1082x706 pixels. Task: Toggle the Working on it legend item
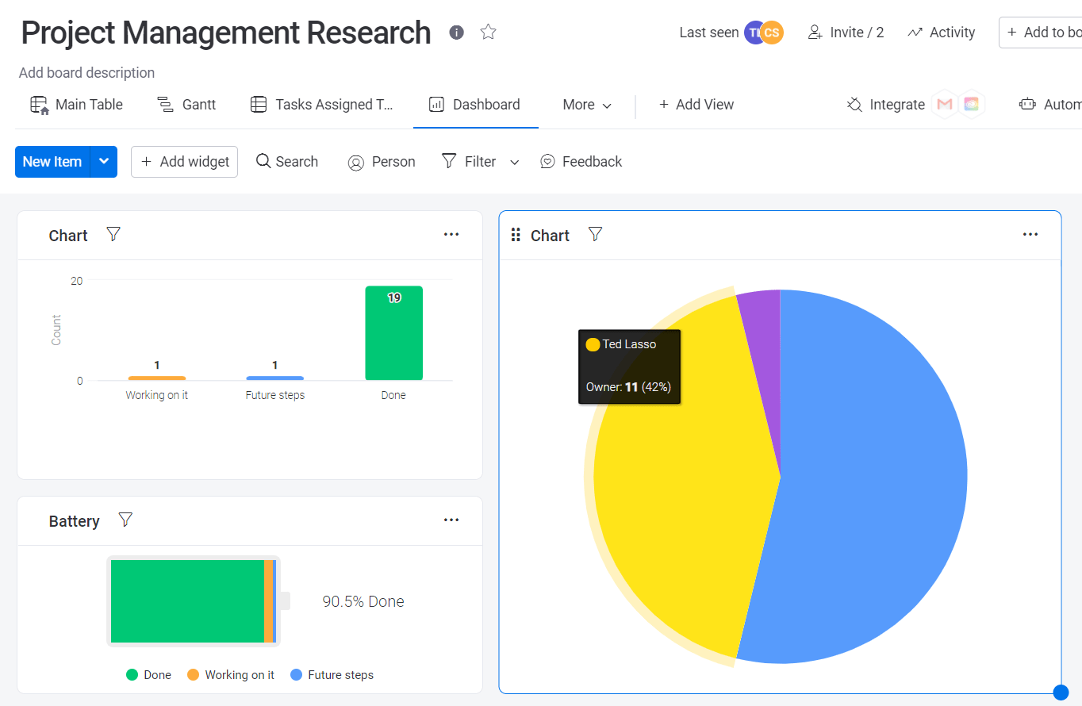click(230, 674)
